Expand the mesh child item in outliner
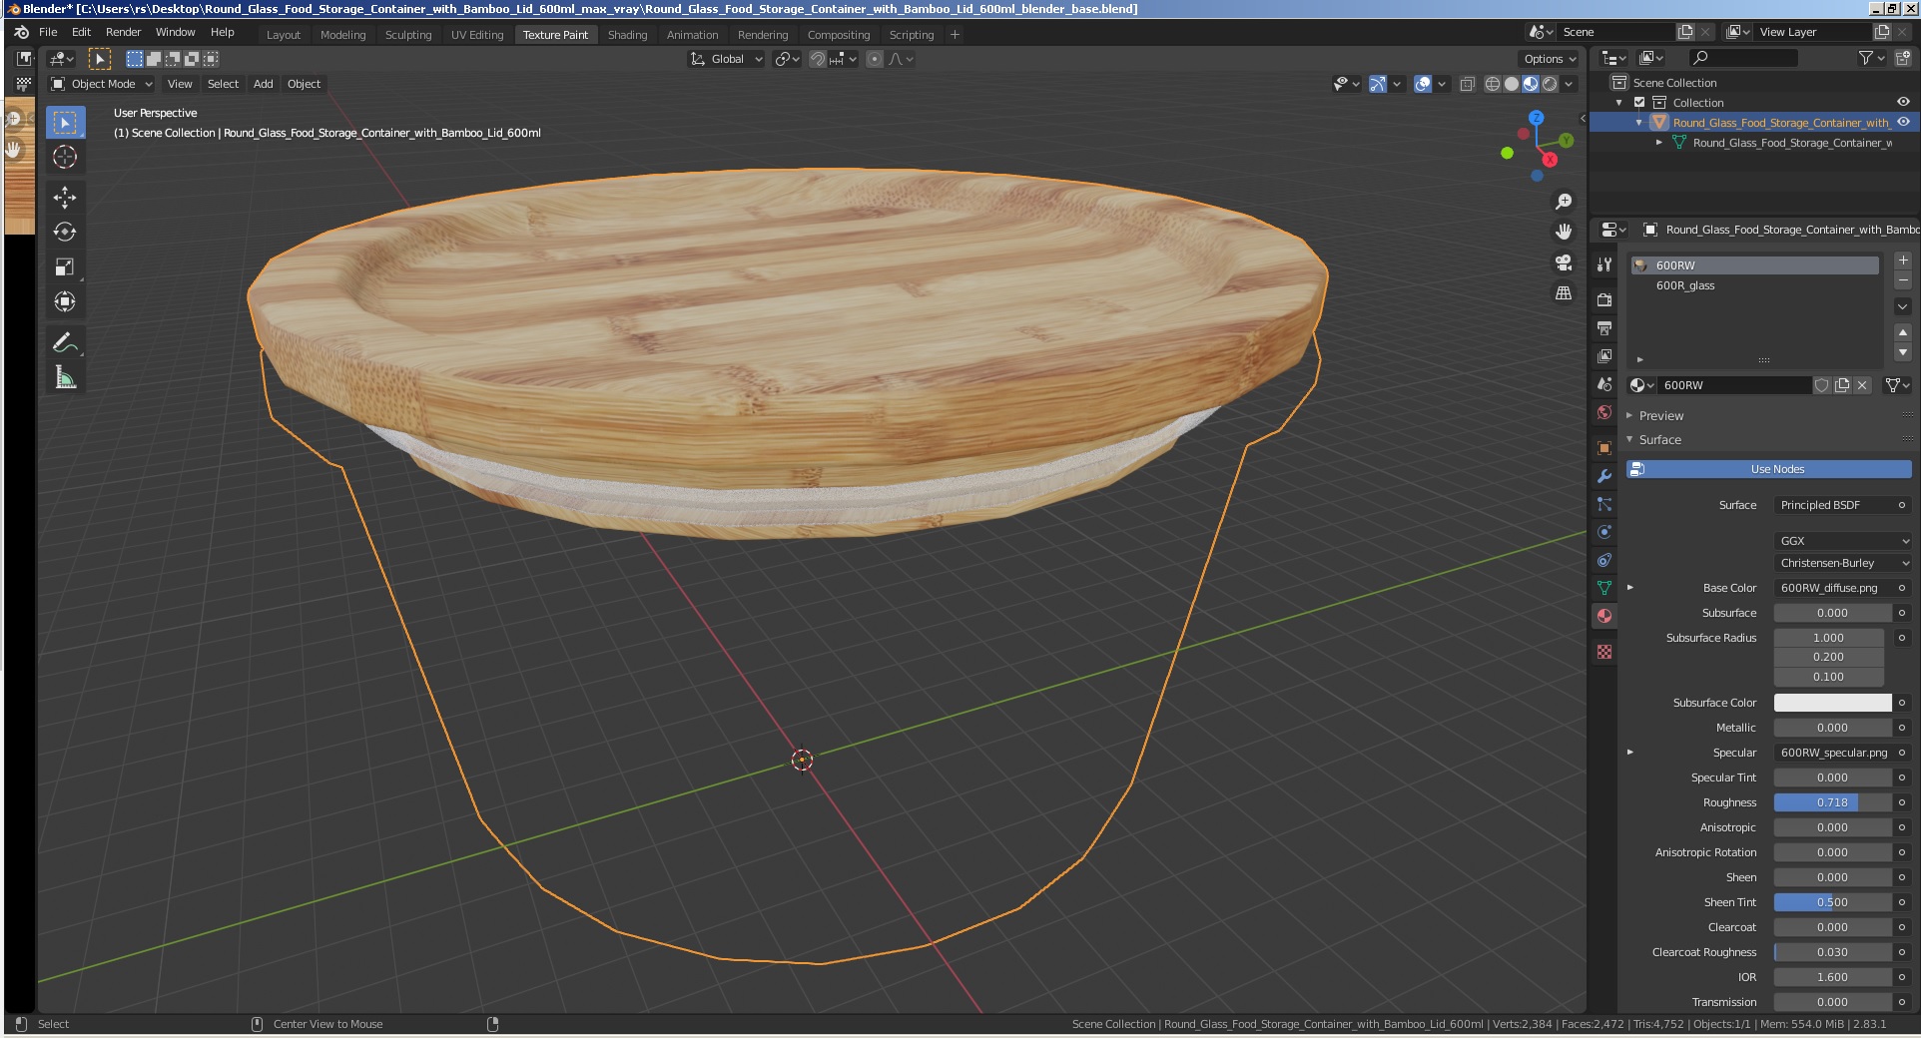The width and height of the screenshot is (1921, 1038). [1659, 143]
